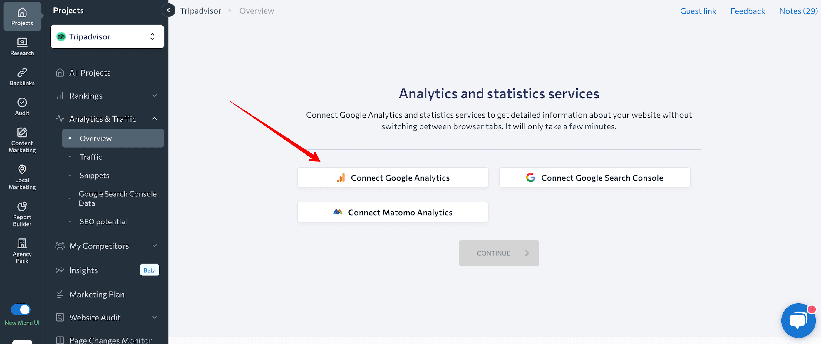This screenshot has width=821, height=344.
Task: Click the Projects icon in sidebar
Action: 22,14
